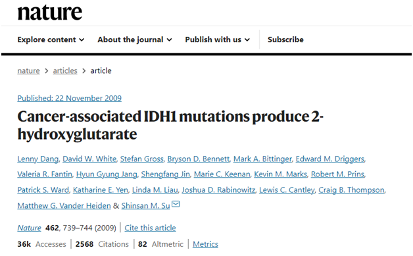Click author Joshua D. Rabinowitz

218,190
